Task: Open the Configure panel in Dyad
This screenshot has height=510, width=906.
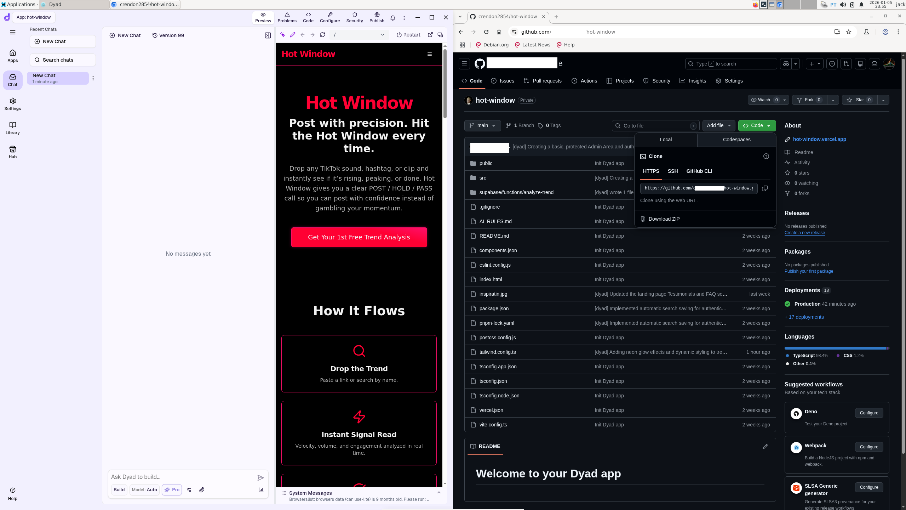Action: (x=330, y=18)
